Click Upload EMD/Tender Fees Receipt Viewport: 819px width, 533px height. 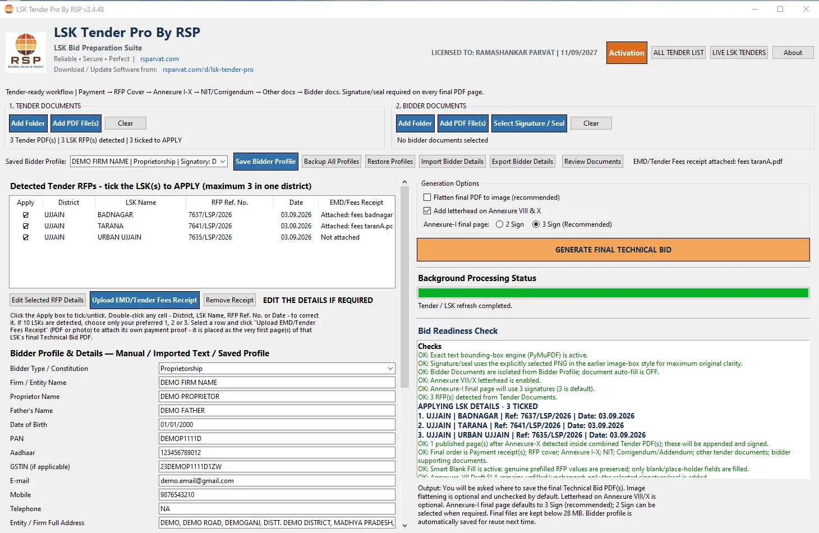[145, 300]
